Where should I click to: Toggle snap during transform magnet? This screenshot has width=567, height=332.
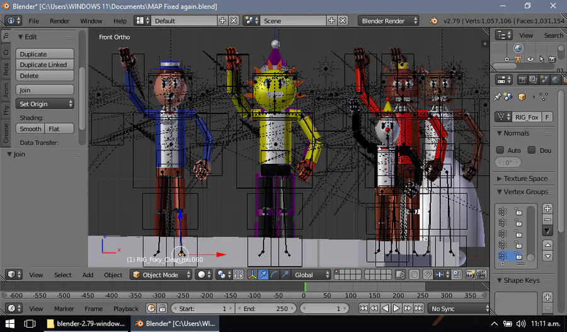(428, 275)
